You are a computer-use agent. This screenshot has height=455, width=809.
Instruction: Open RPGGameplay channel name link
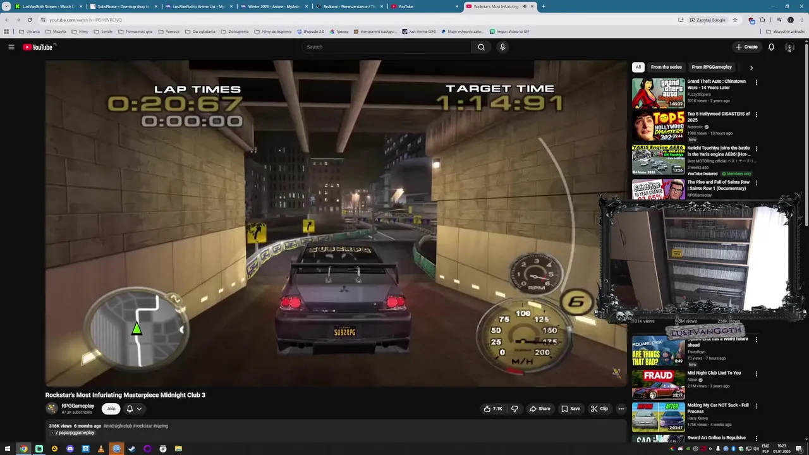(x=78, y=406)
